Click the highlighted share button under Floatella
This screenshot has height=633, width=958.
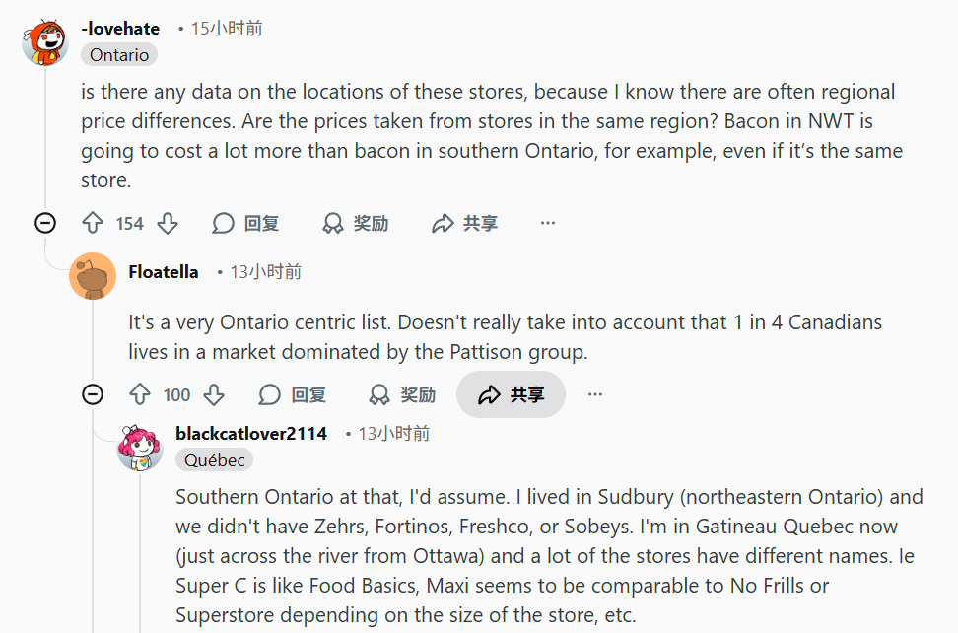511,395
